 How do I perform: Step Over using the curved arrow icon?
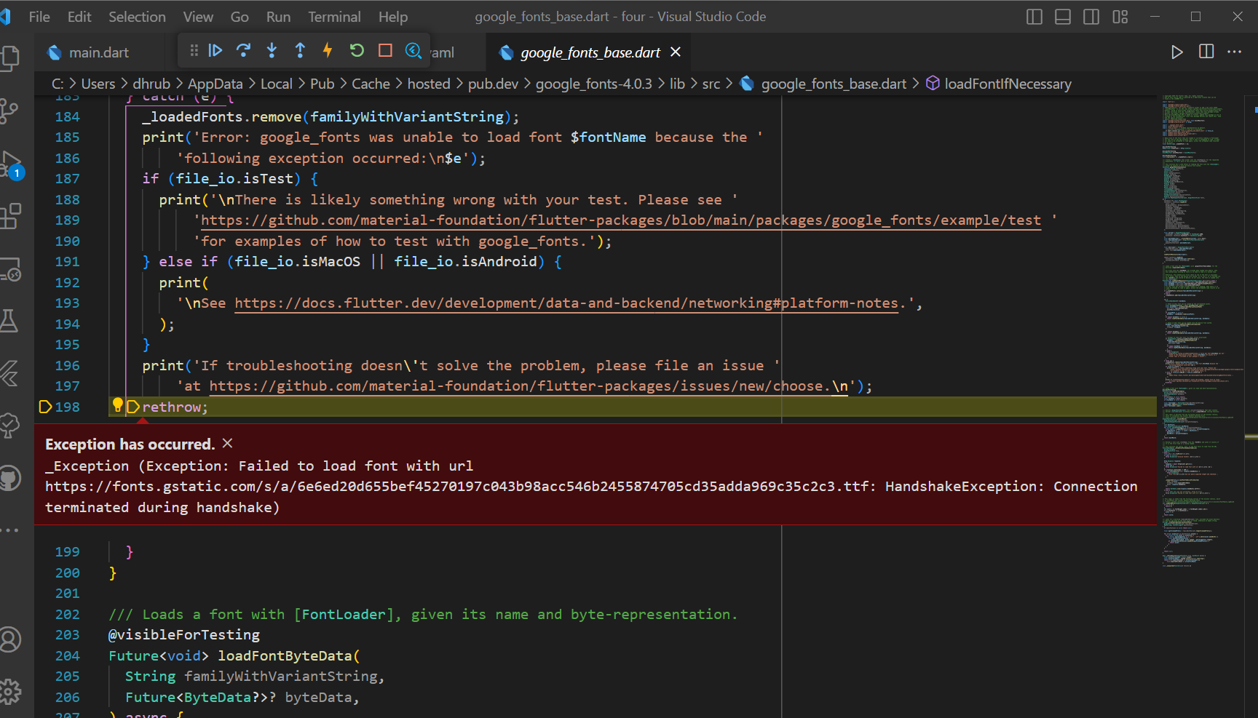coord(244,50)
